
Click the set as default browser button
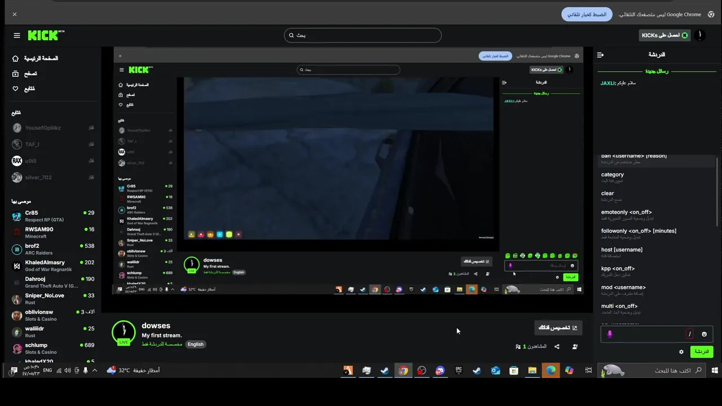pyautogui.click(x=587, y=14)
